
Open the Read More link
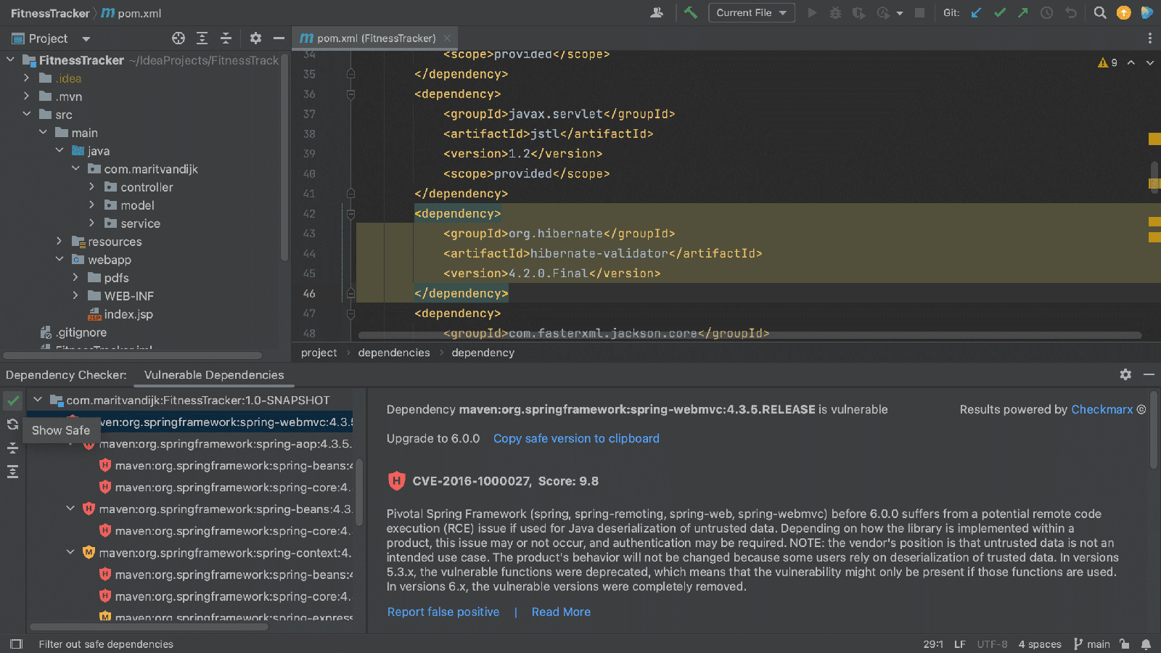click(x=561, y=612)
